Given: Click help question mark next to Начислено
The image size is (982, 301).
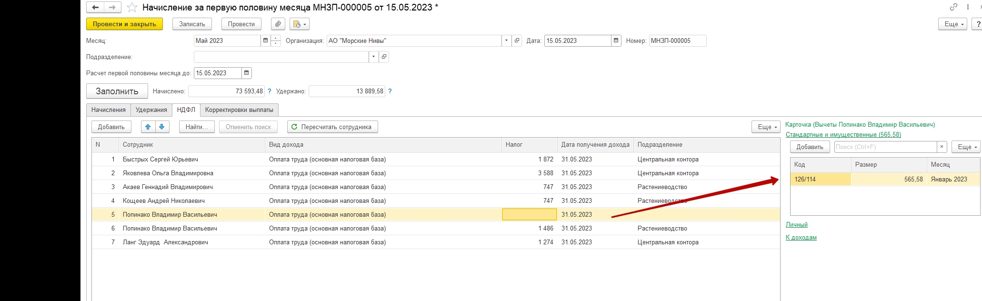Looking at the screenshot, I should coord(270,91).
